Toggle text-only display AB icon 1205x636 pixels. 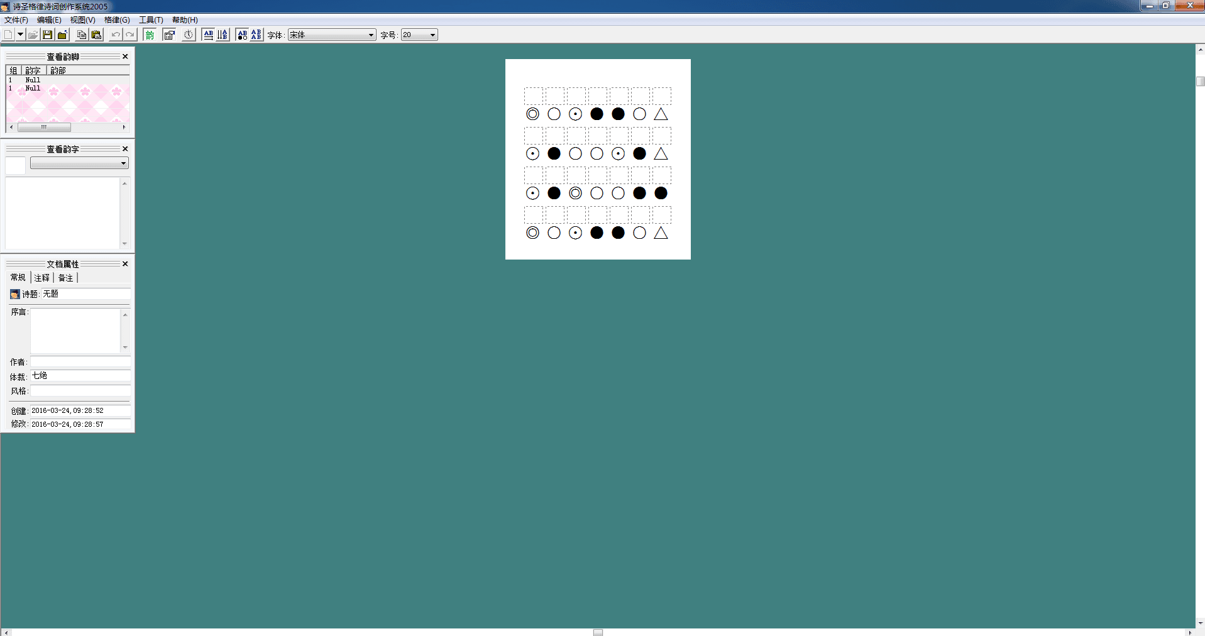[256, 35]
